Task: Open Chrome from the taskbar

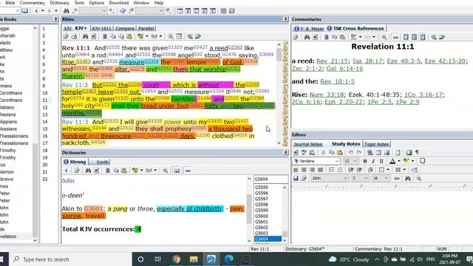Action: pyautogui.click(x=176, y=259)
